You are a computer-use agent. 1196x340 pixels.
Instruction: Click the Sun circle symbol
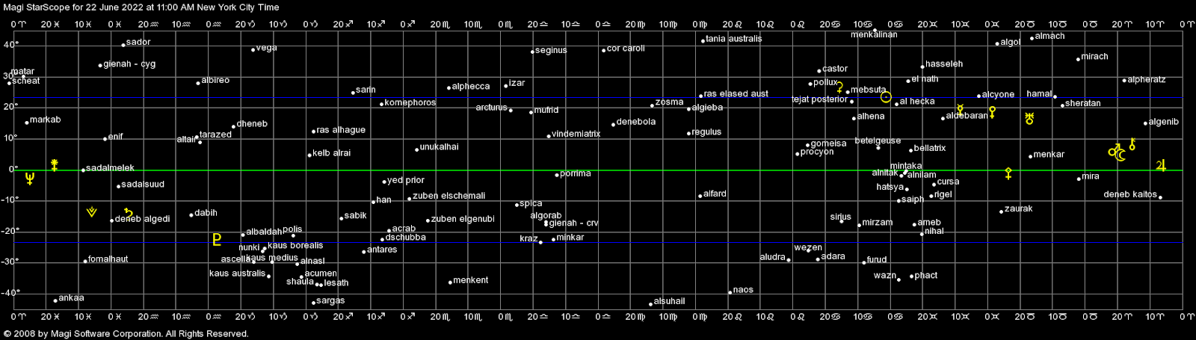tap(886, 97)
